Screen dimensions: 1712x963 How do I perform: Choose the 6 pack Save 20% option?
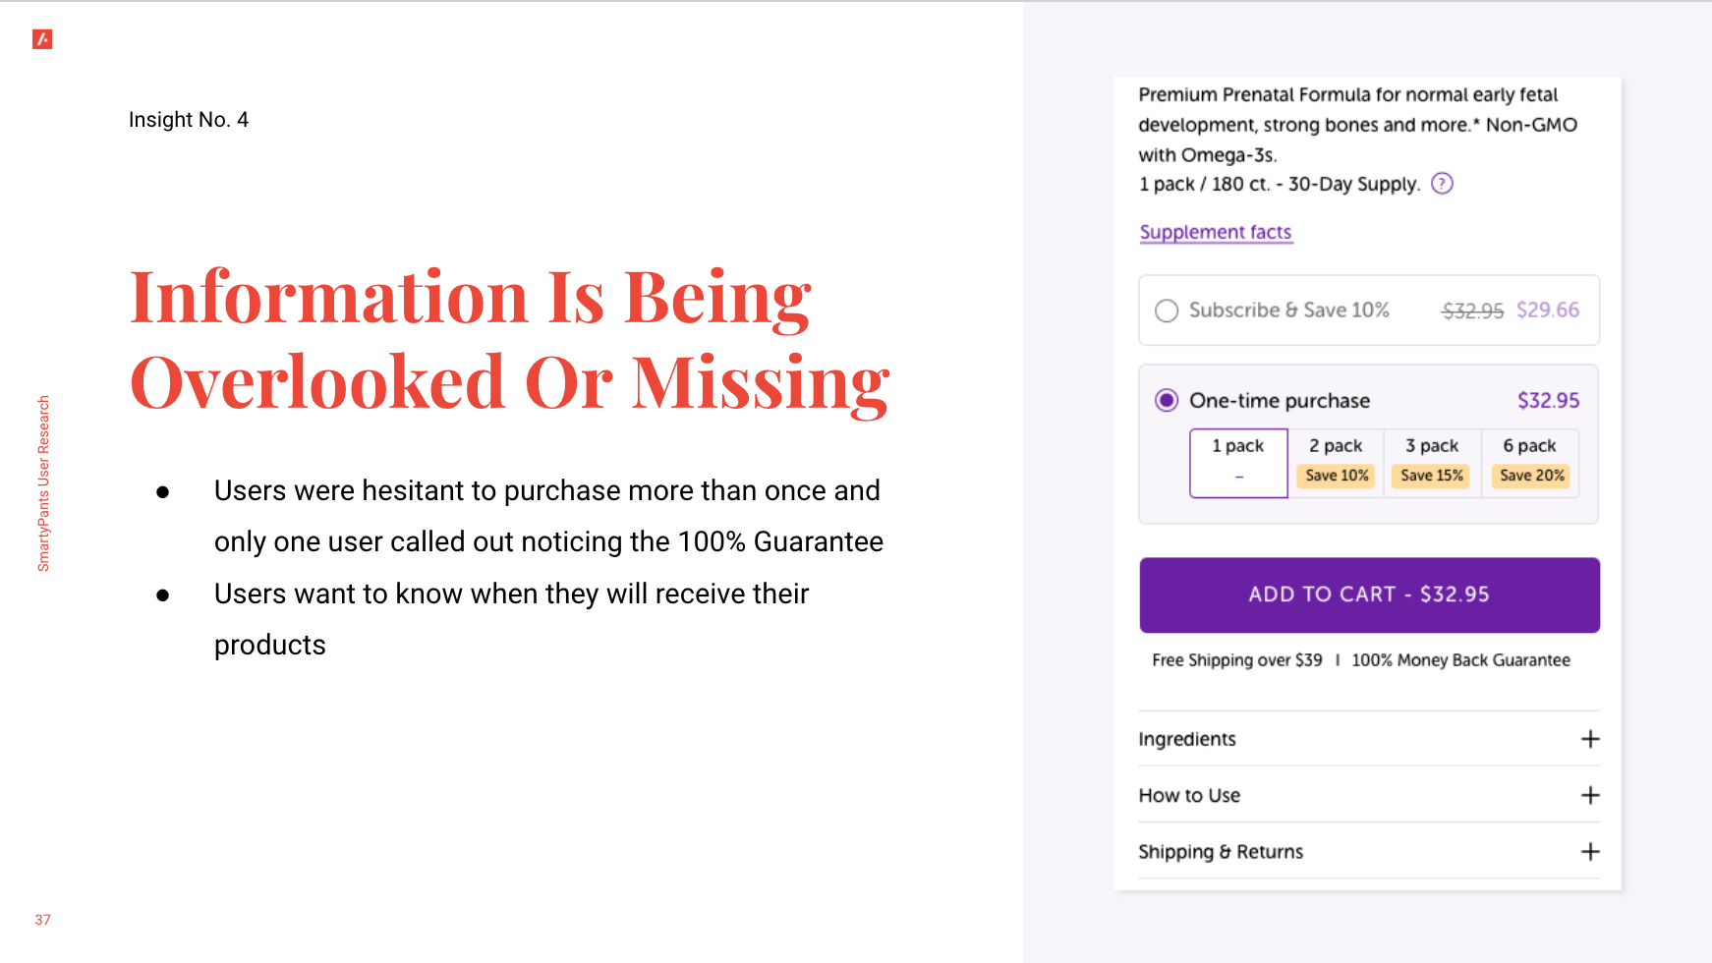(1529, 463)
